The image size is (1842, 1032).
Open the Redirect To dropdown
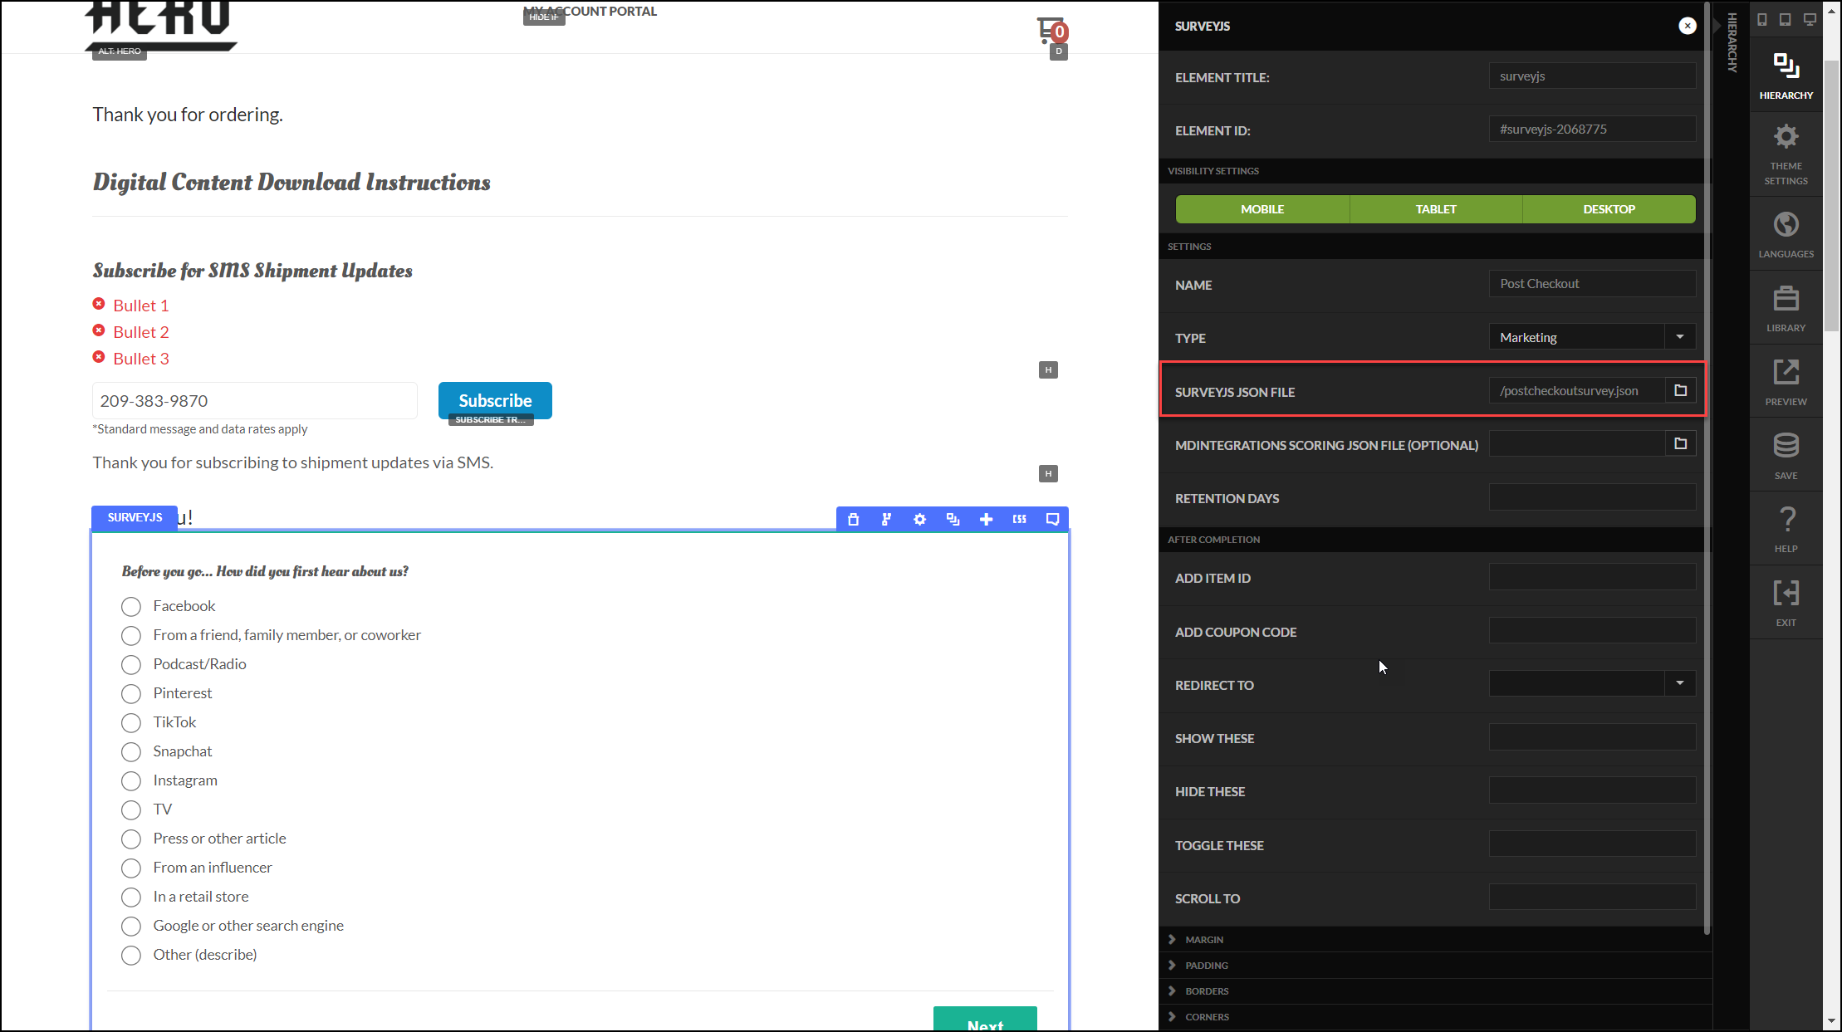1592,683
